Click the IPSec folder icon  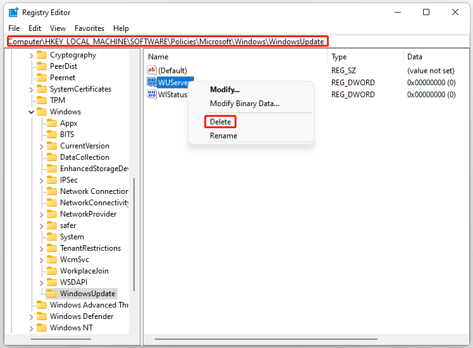tap(52, 180)
